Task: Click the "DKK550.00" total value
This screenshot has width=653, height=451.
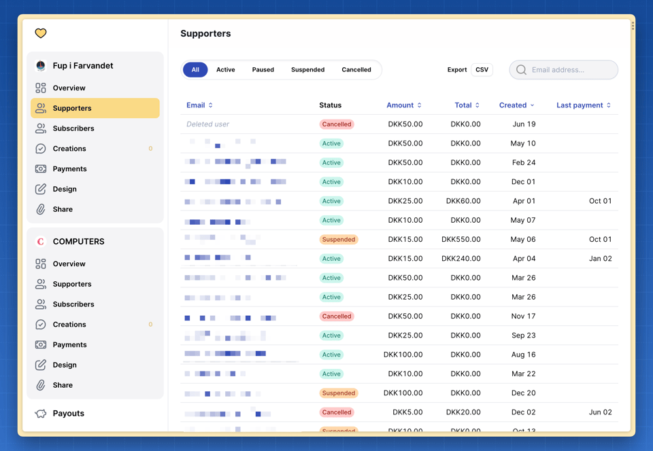Action: [461, 240]
